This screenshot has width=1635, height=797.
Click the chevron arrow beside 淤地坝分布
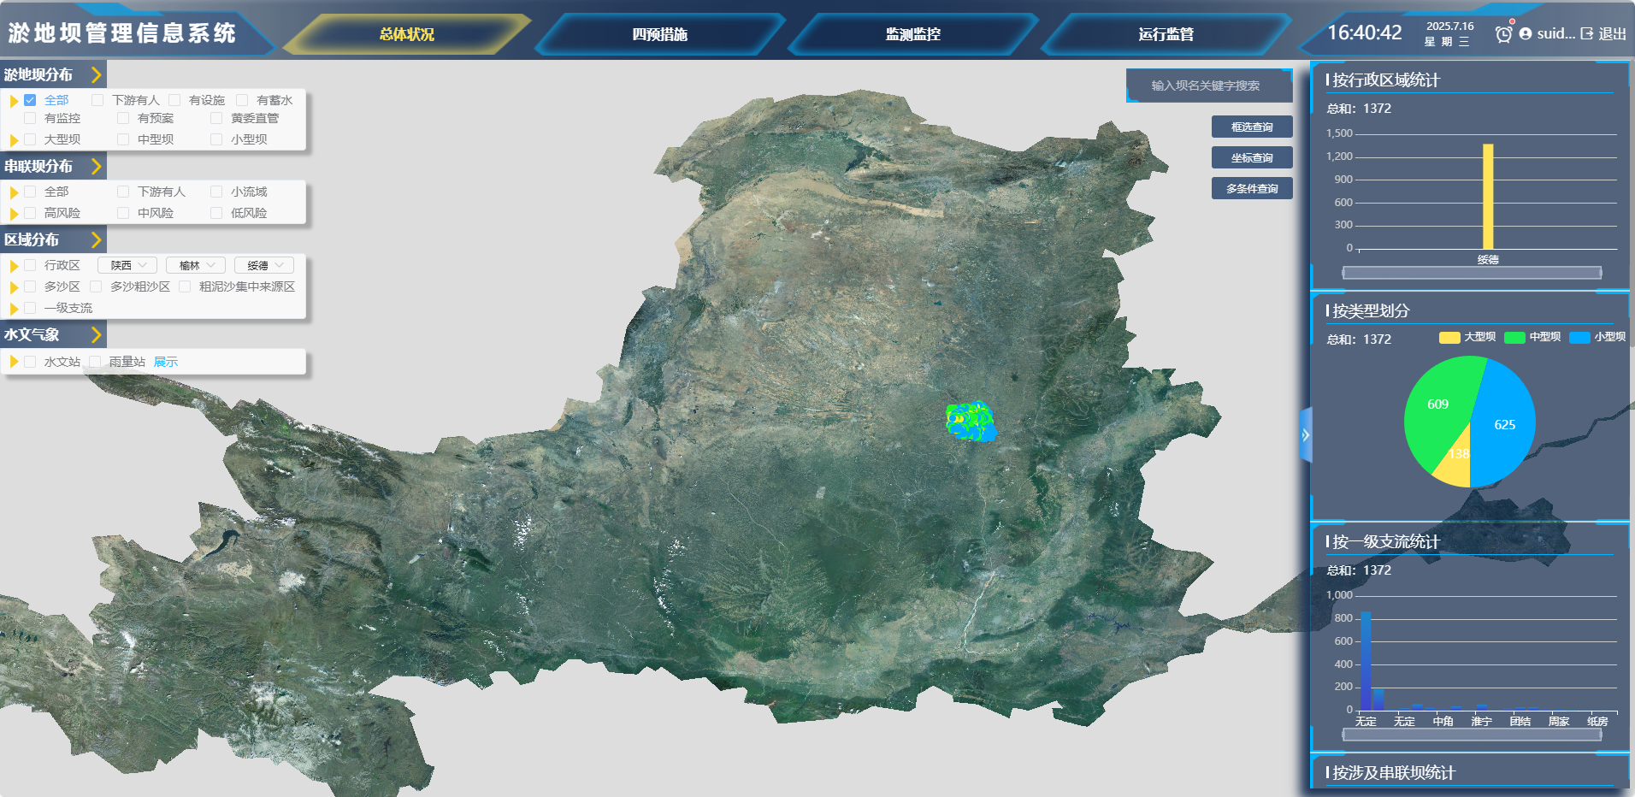click(96, 75)
